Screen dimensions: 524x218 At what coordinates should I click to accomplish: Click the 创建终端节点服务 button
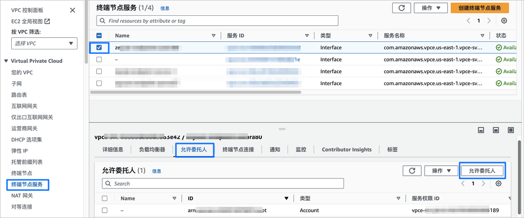click(480, 8)
